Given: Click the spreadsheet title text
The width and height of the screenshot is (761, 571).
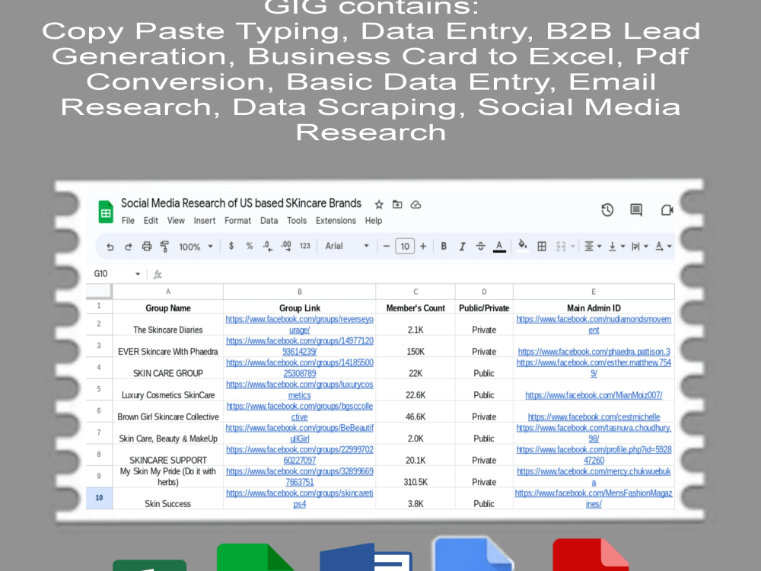Looking at the screenshot, I should click(x=240, y=203).
